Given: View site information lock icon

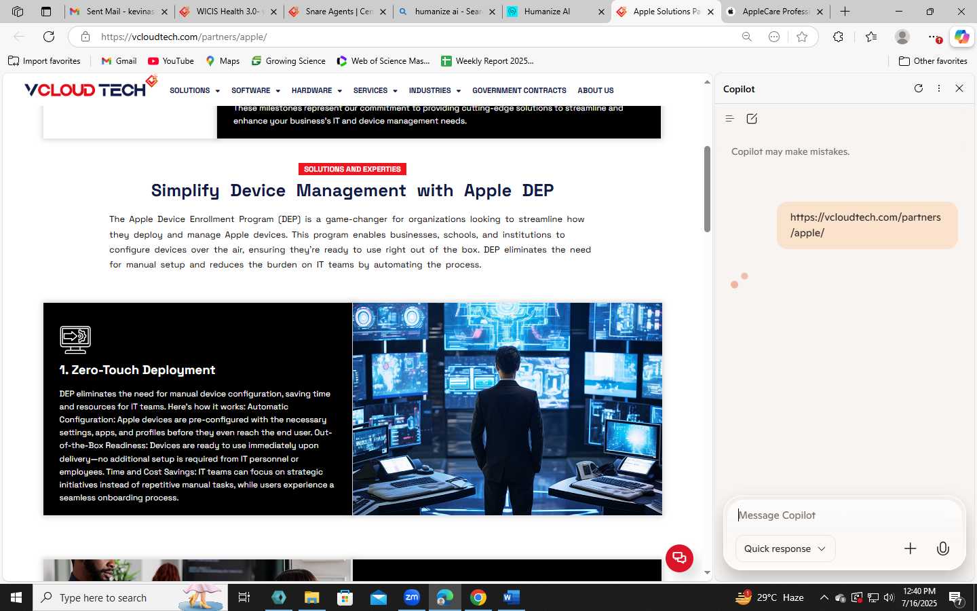Looking at the screenshot, I should coord(85,37).
